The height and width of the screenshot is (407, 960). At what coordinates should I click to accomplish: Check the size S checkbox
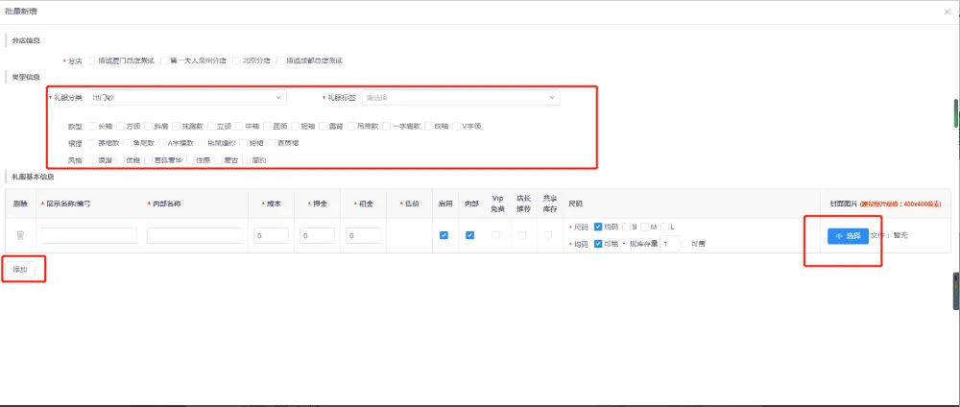tap(626, 227)
